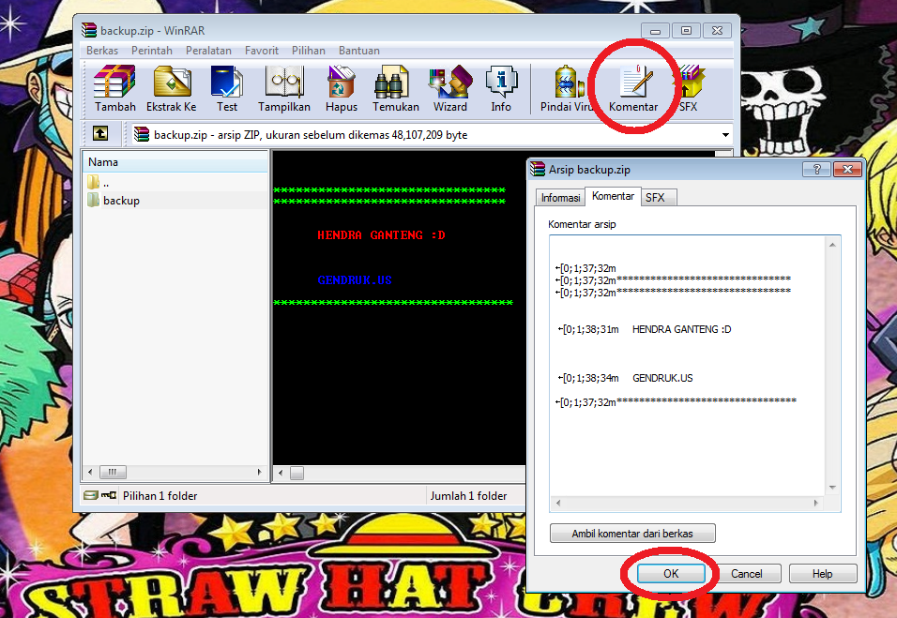Click comment box scroll right arrow
This screenshot has height=618, width=897.
pyautogui.click(x=815, y=503)
